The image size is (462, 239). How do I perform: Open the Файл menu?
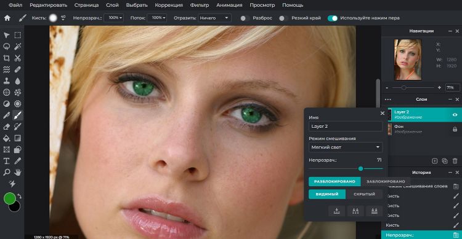click(15, 5)
